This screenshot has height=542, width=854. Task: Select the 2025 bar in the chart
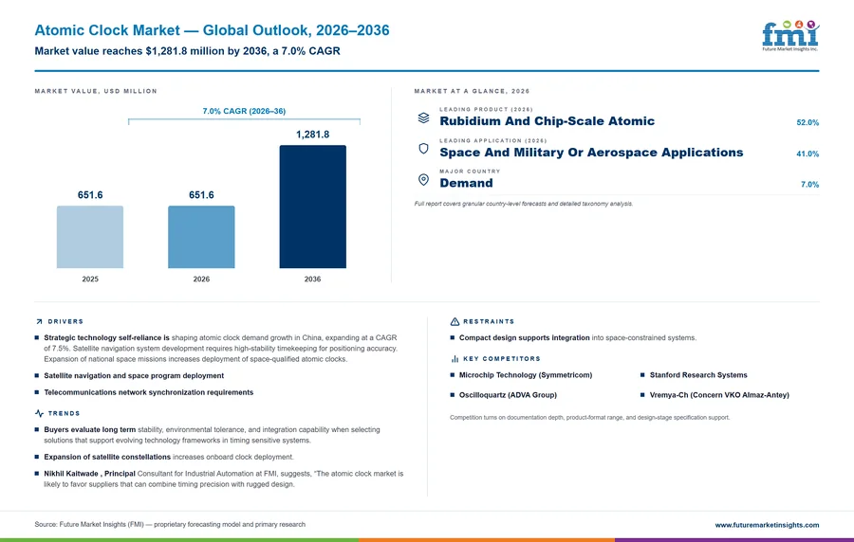pyautogui.click(x=90, y=237)
